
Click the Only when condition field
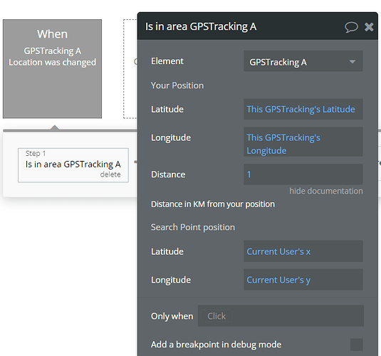click(281, 316)
